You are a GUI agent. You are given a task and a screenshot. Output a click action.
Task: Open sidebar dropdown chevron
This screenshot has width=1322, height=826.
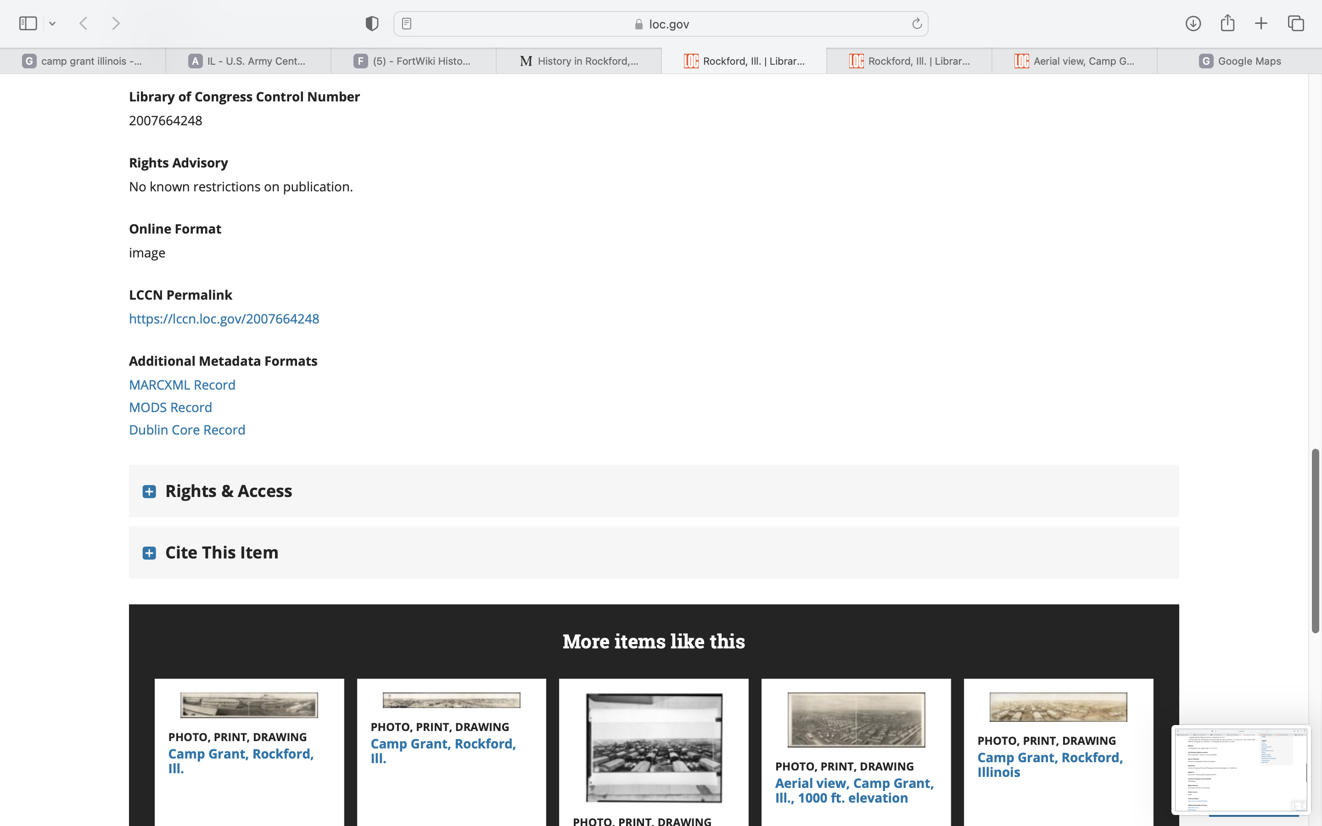pos(52,23)
